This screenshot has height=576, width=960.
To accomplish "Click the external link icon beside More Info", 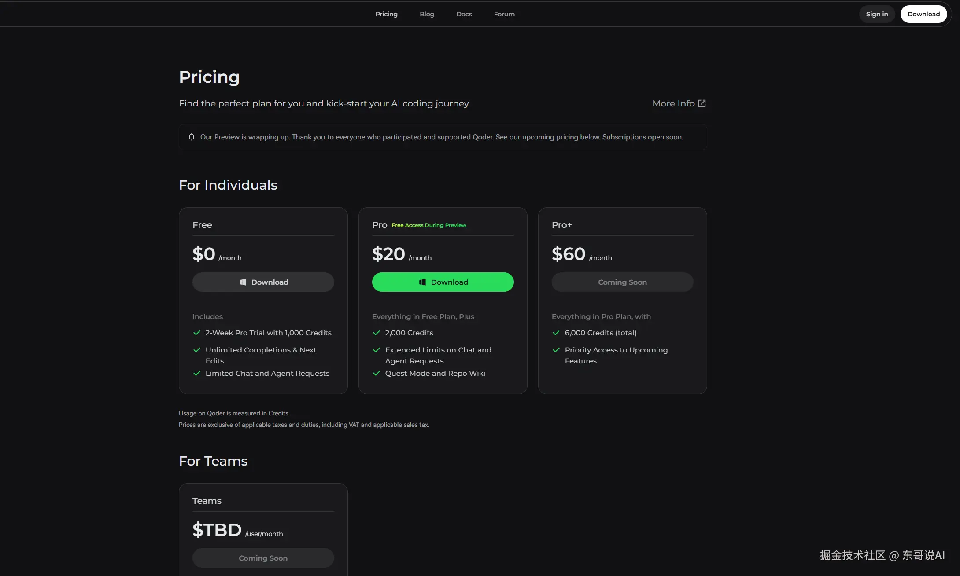I will [x=702, y=103].
